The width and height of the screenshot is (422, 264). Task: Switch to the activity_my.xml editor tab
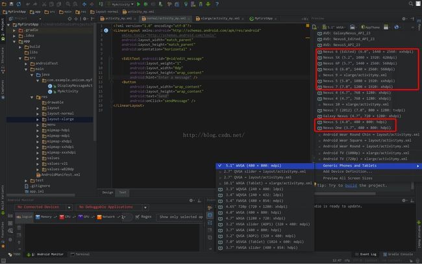pos(118,18)
